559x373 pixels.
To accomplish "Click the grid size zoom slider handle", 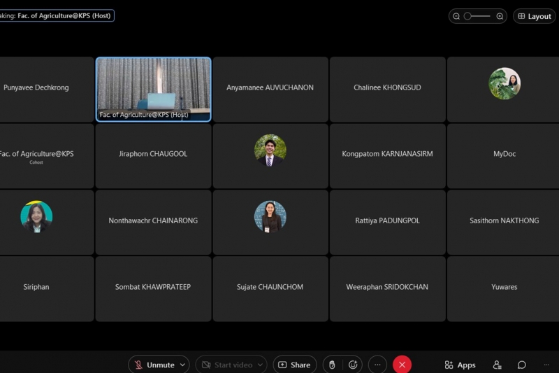I will pos(467,16).
